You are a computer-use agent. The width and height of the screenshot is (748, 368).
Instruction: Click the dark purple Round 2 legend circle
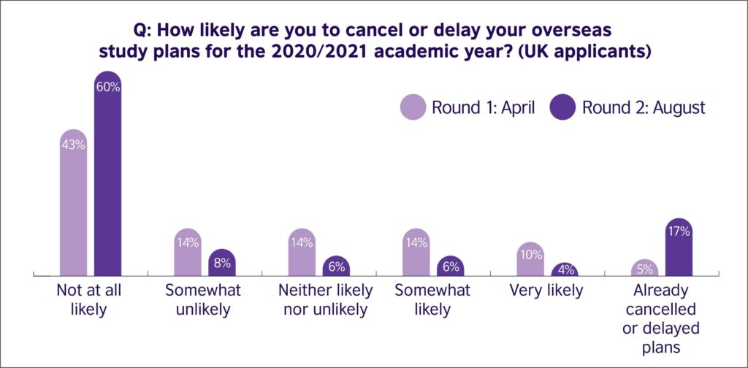pos(563,107)
